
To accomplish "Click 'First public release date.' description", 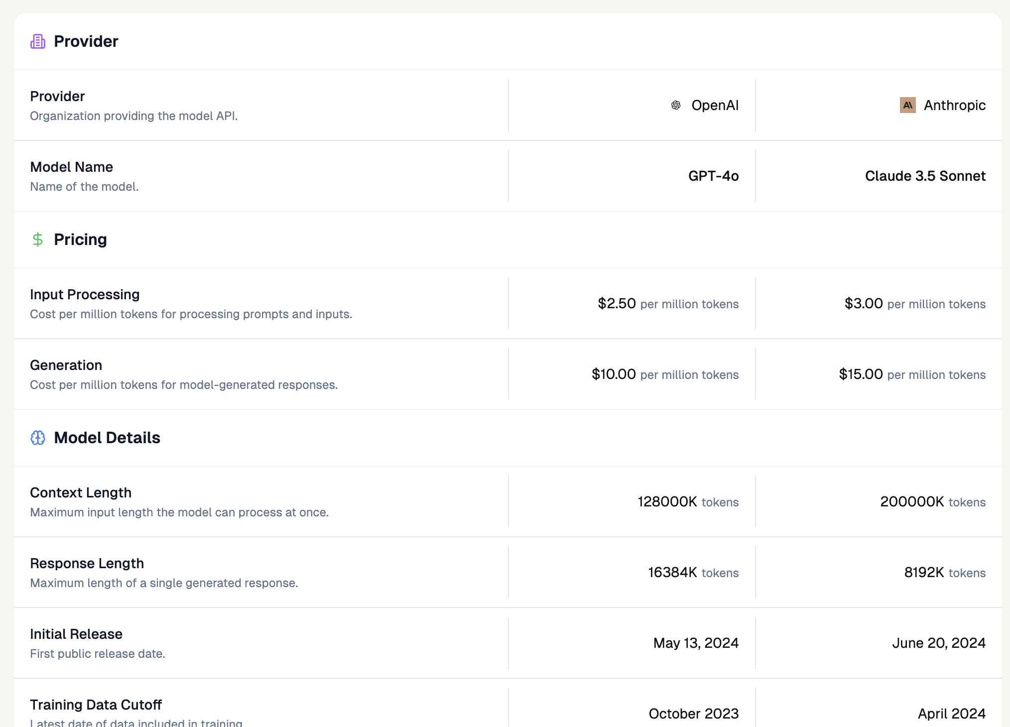I will click(98, 654).
